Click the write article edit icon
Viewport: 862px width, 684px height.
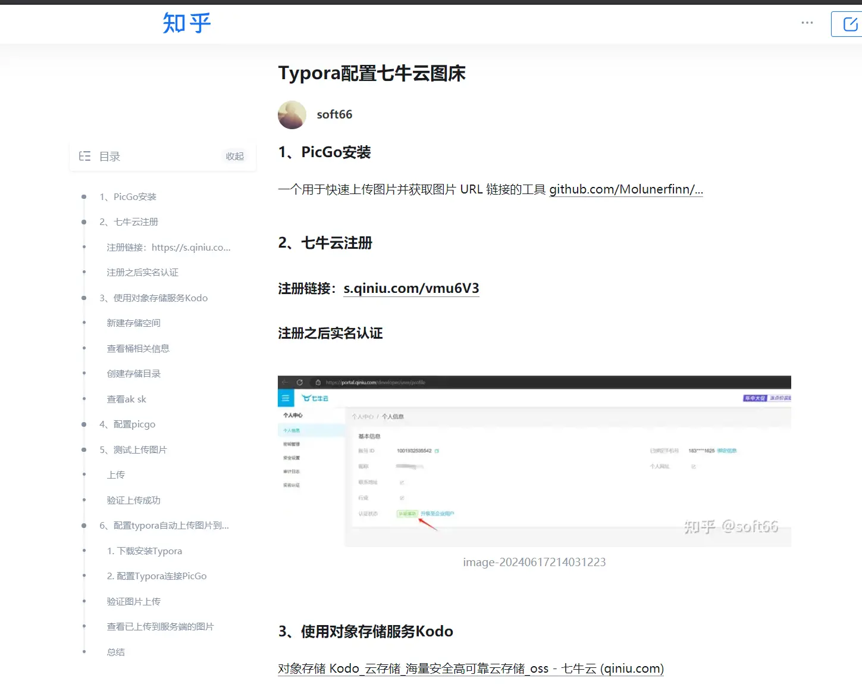pos(850,24)
